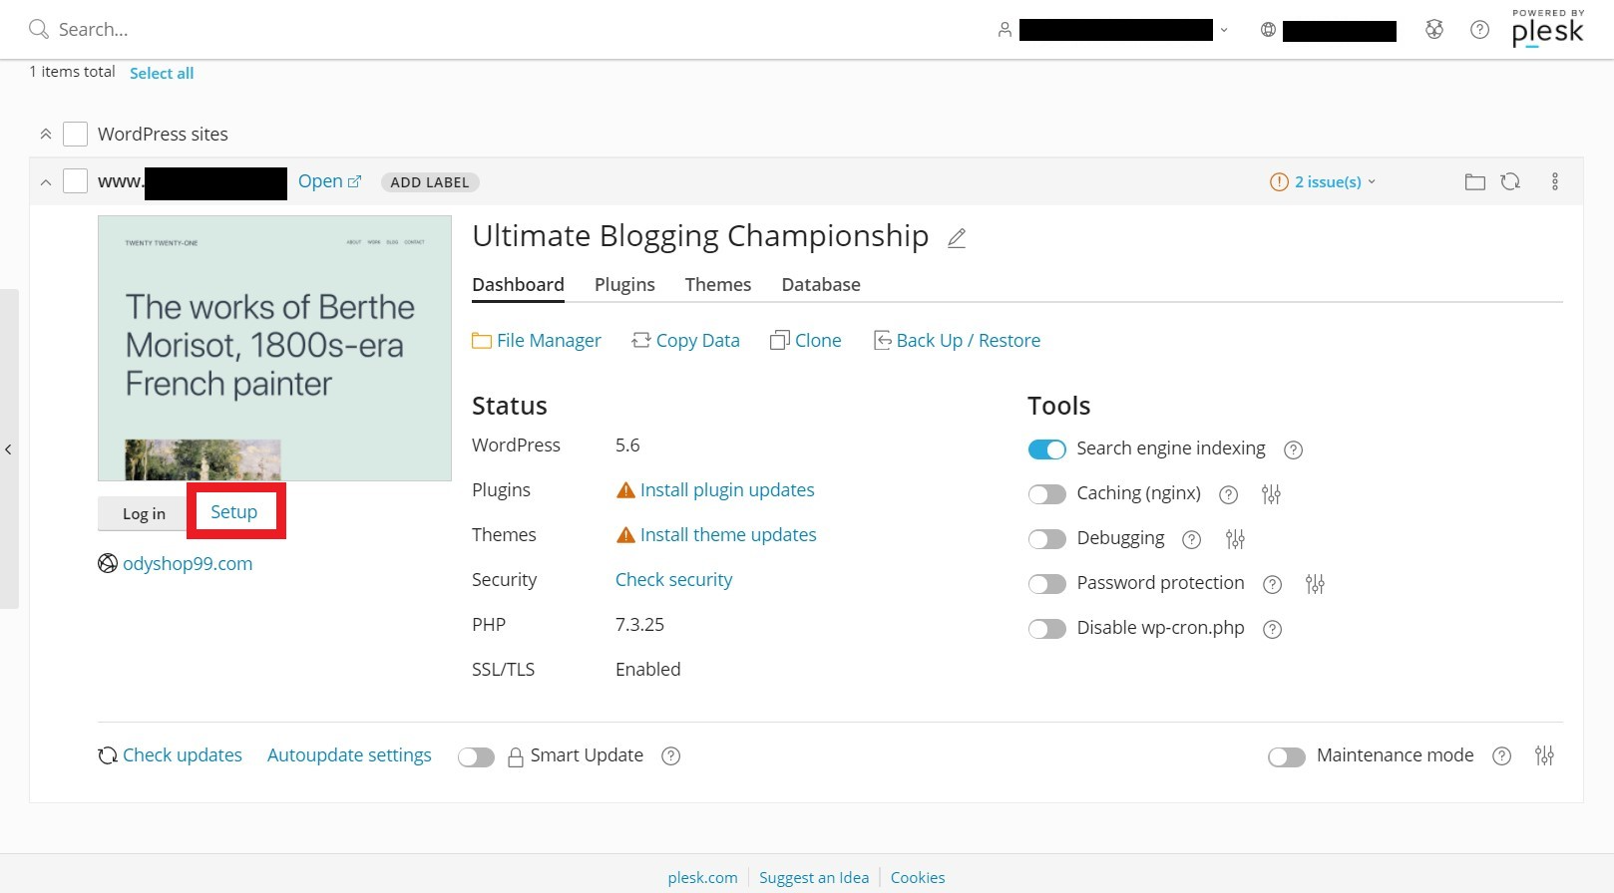Expand the 2 issue(s) dropdown
Image resolution: width=1614 pixels, height=893 pixels.
(x=1323, y=181)
